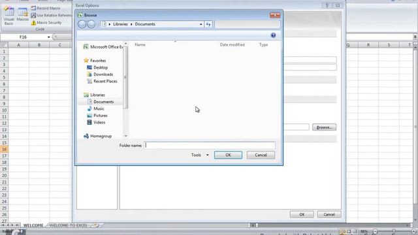418x235 pixels.
Task: Refresh the Documents folder listing
Action: (208, 24)
